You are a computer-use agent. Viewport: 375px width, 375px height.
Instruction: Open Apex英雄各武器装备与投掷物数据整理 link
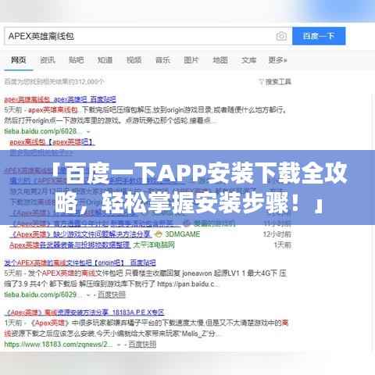(70, 245)
